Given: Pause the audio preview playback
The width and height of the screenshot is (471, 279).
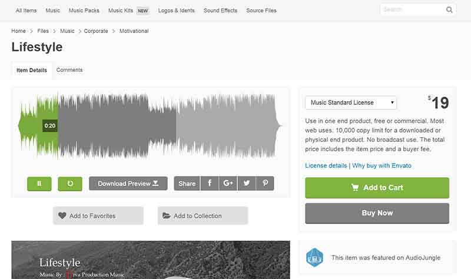Looking at the screenshot, I should (x=39, y=184).
